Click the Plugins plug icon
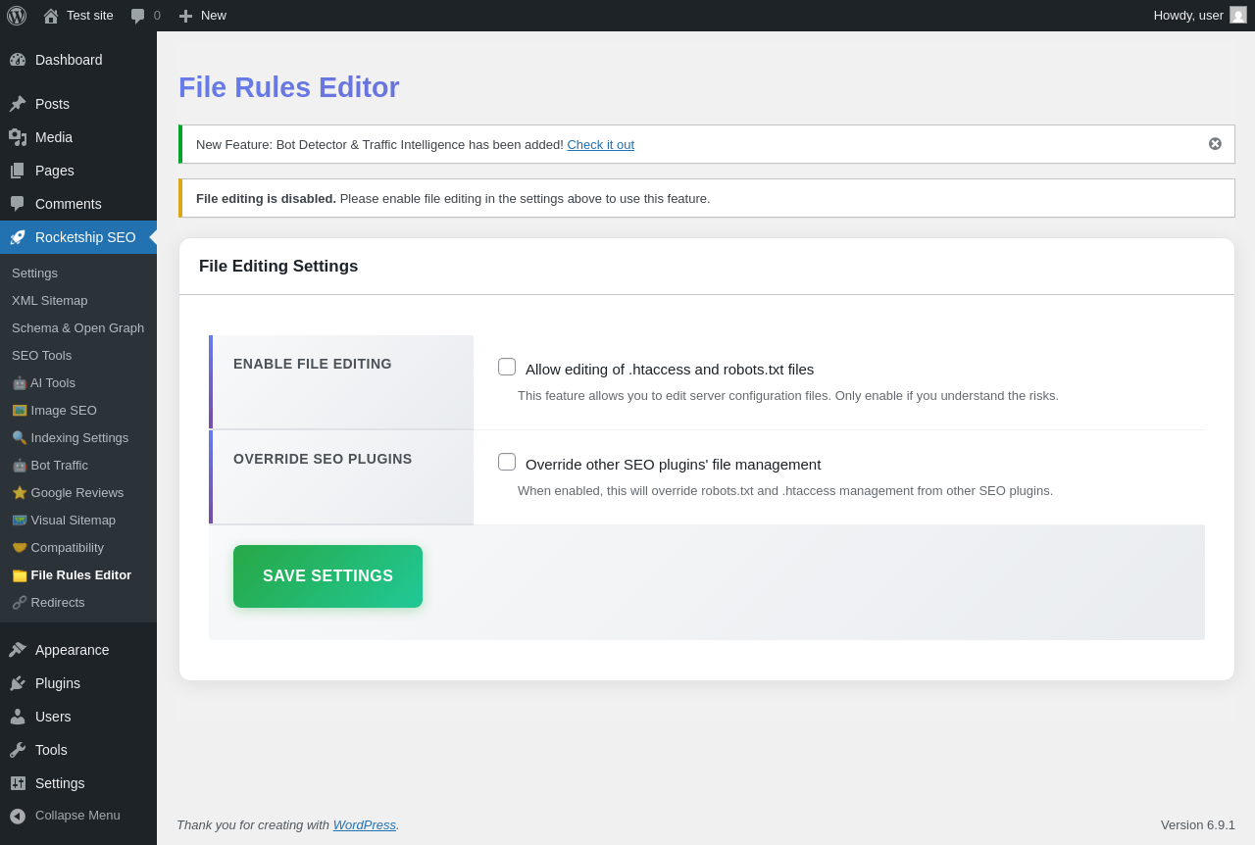The image size is (1255, 845). click(x=18, y=683)
